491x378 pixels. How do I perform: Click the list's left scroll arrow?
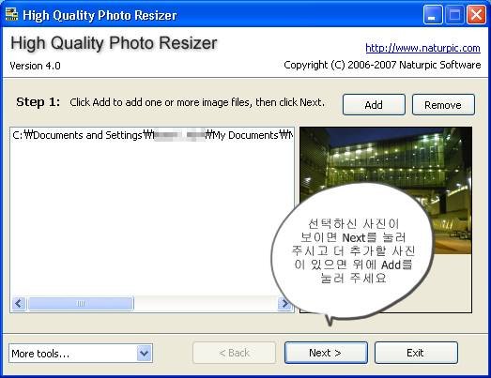[x=19, y=303]
